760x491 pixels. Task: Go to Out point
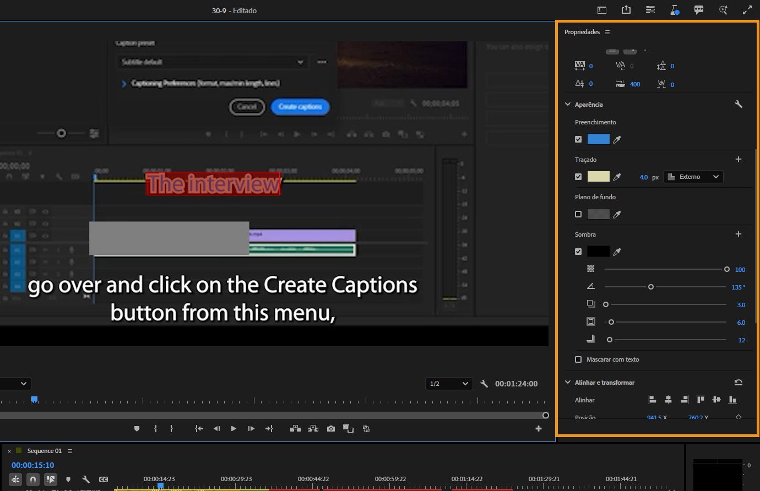tap(269, 429)
